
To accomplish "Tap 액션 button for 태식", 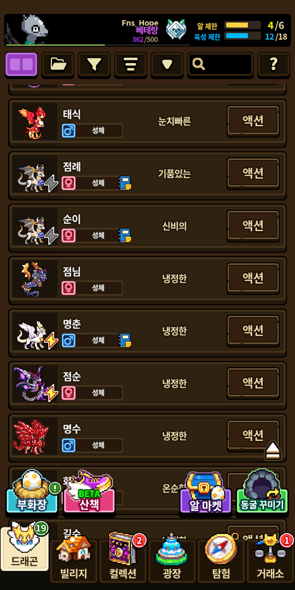I will pos(254,121).
